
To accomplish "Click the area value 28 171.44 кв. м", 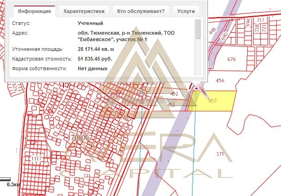I will 96,49.
